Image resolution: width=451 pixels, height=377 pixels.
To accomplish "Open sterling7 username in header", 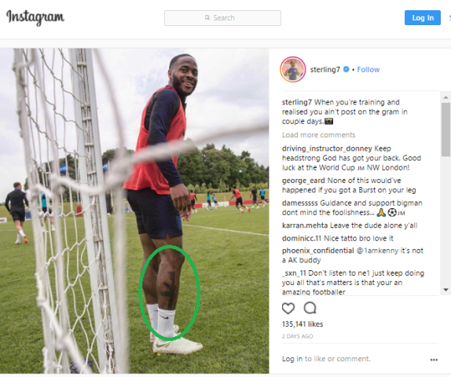I will click(x=325, y=70).
